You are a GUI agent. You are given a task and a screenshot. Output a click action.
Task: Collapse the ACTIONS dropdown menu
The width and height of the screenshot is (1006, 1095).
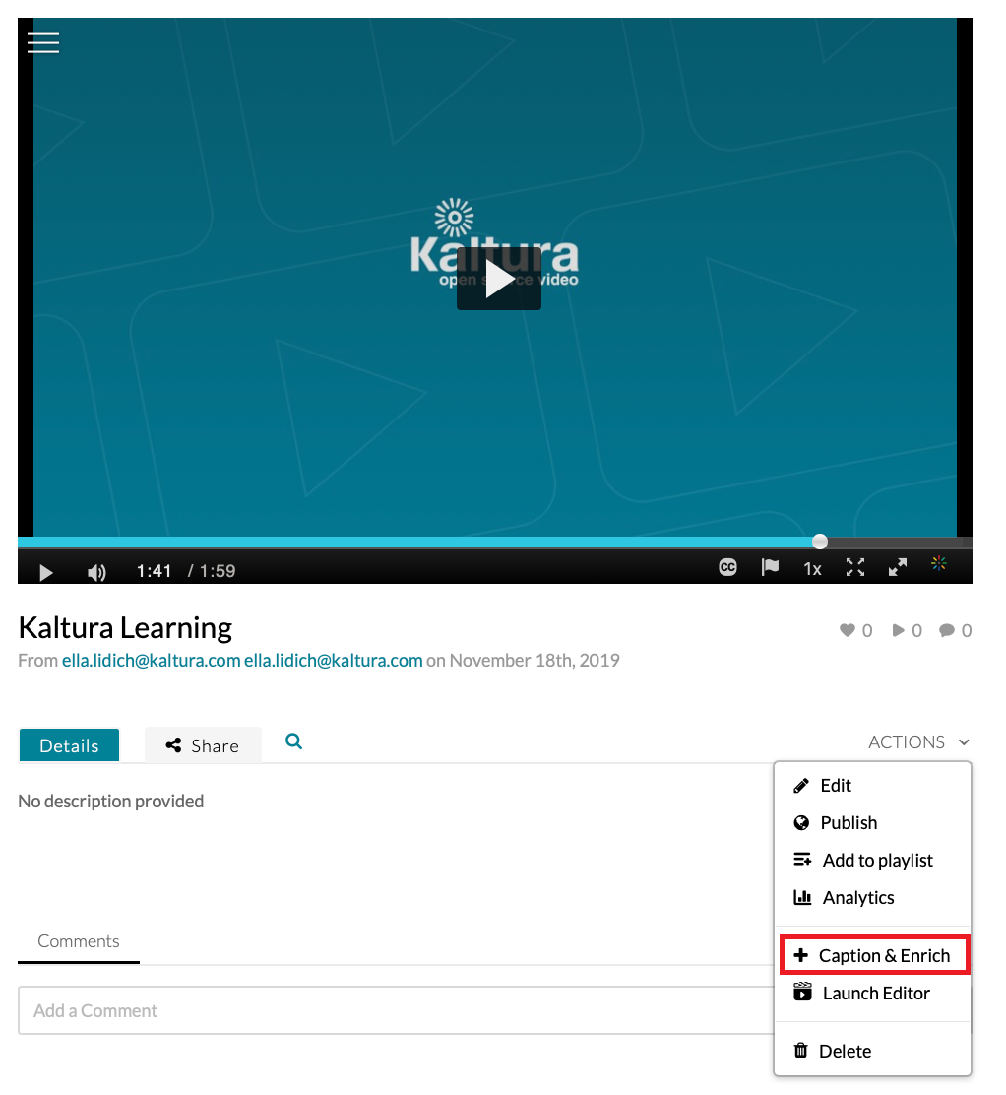coord(918,741)
